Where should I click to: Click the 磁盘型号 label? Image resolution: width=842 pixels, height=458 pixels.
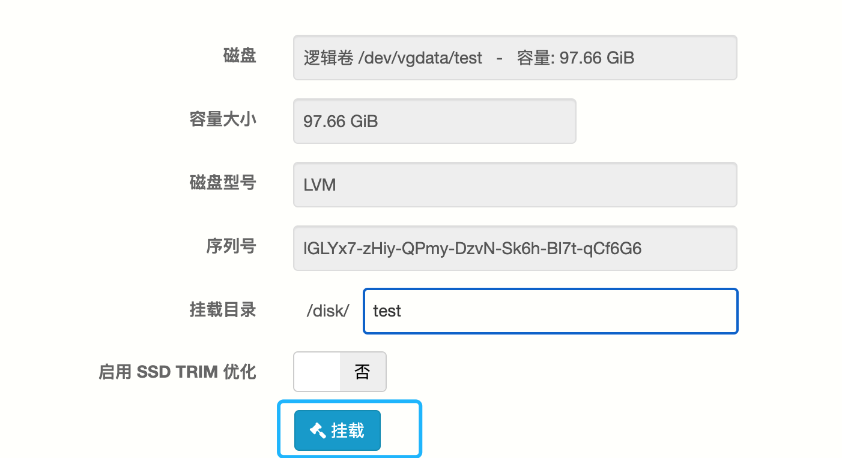click(x=223, y=183)
